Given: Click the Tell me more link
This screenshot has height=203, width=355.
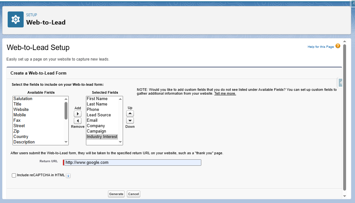Looking at the screenshot, I should 225,93.
